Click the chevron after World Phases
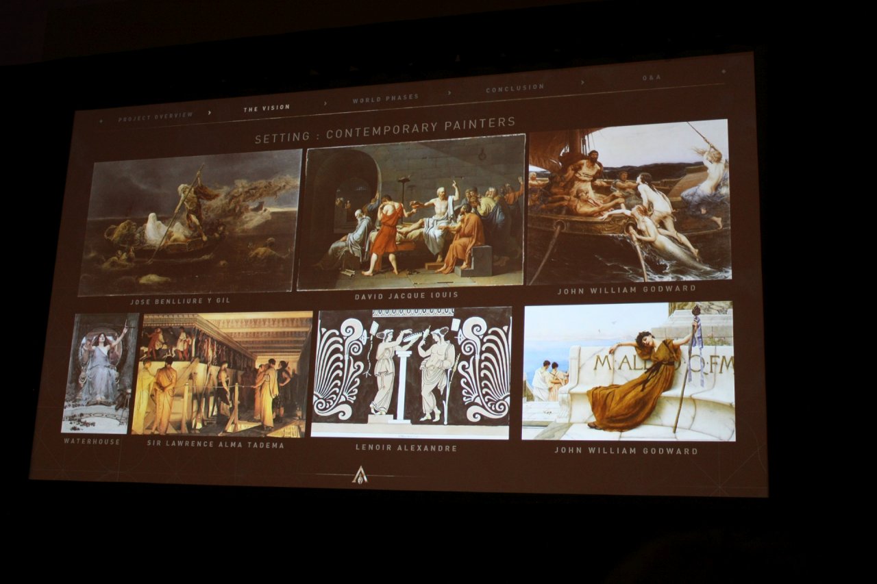Image resolution: width=877 pixels, height=584 pixels. [449, 93]
